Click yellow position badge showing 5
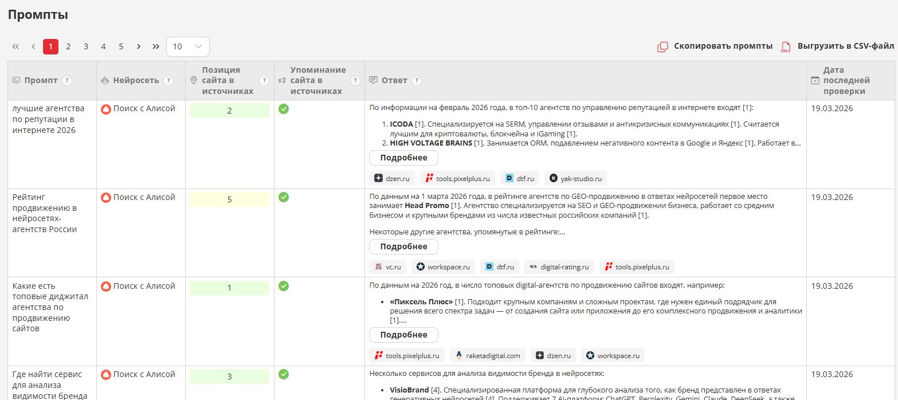 tap(229, 199)
